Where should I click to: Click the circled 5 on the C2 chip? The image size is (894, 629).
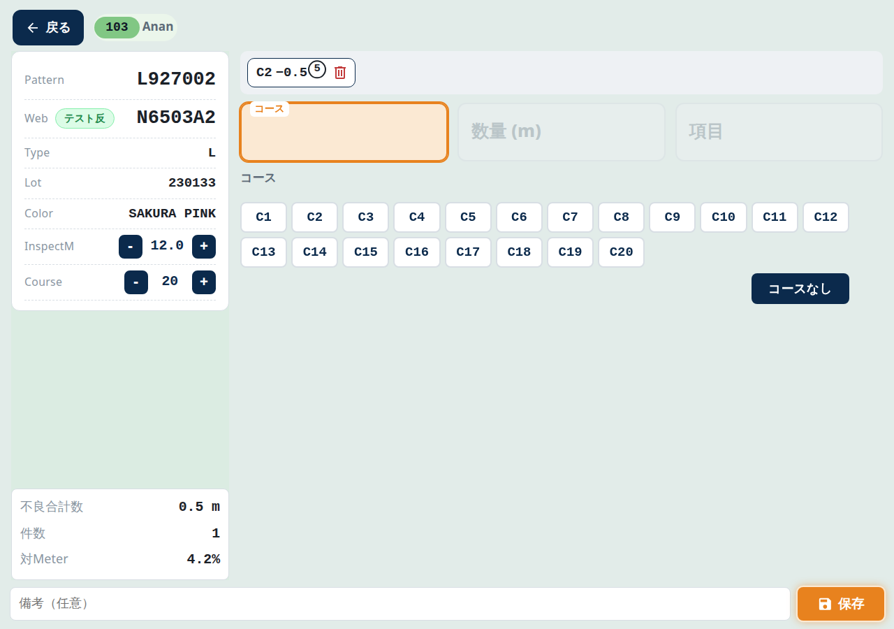[x=317, y=68]
